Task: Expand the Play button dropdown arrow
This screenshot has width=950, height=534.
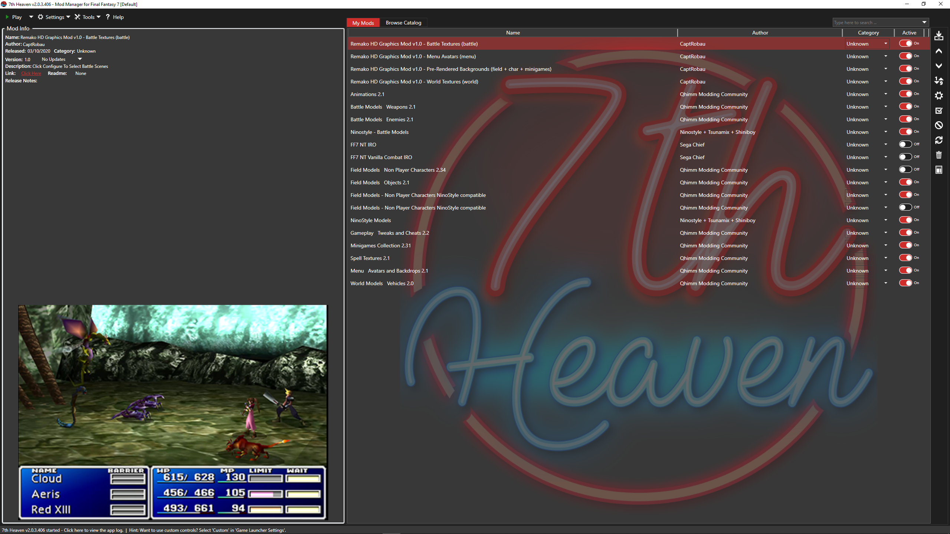Action: [x=31, y=17]
